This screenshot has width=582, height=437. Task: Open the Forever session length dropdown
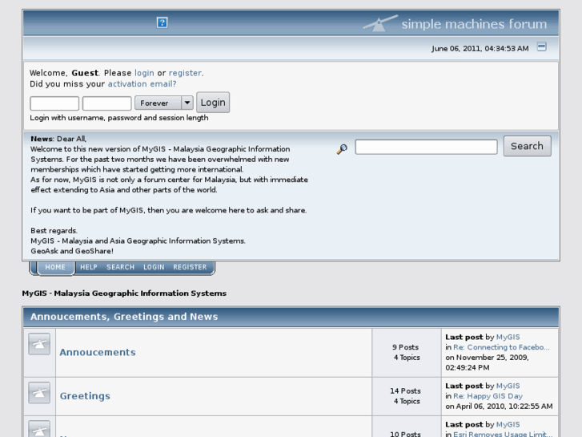163,103
